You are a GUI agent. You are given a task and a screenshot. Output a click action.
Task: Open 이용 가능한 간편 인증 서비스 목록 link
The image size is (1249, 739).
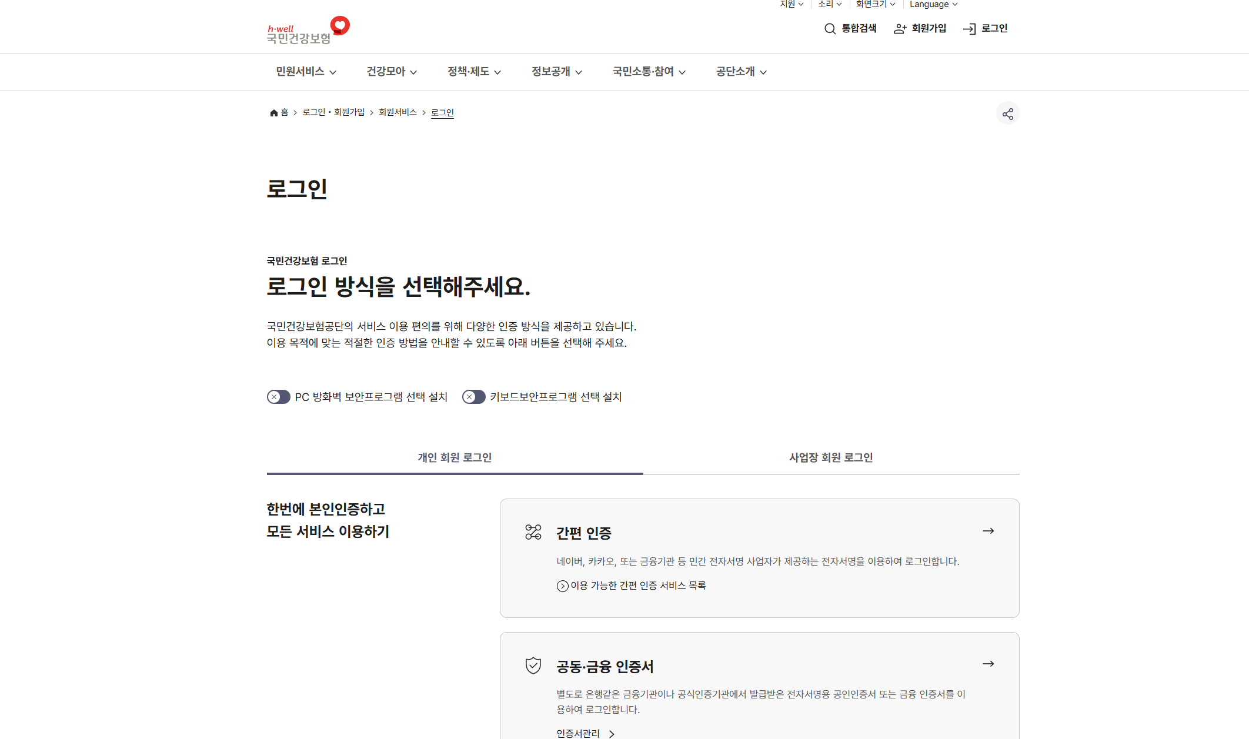[x=632, y=586]
